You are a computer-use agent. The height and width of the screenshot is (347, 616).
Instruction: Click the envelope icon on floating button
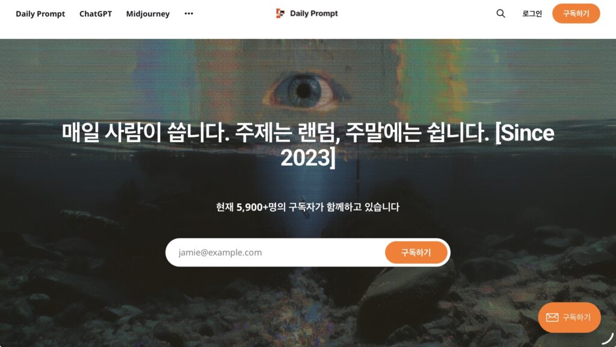click(x=552, y=317)
